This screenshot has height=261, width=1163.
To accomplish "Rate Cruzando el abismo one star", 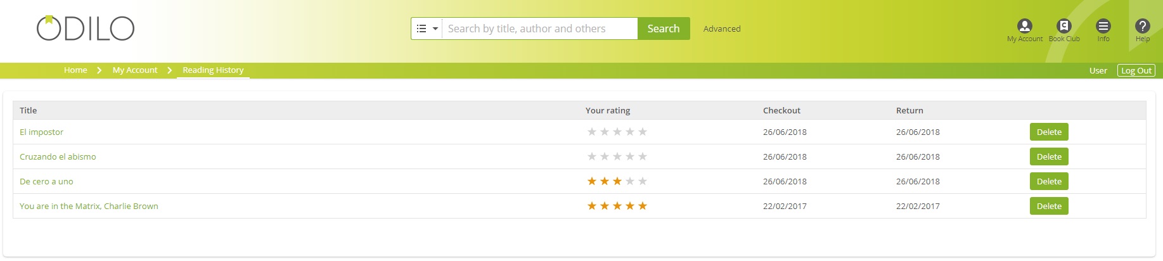I will tap(592, 156).
